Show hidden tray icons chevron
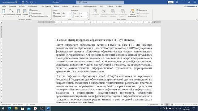 [x=161, y=109]
